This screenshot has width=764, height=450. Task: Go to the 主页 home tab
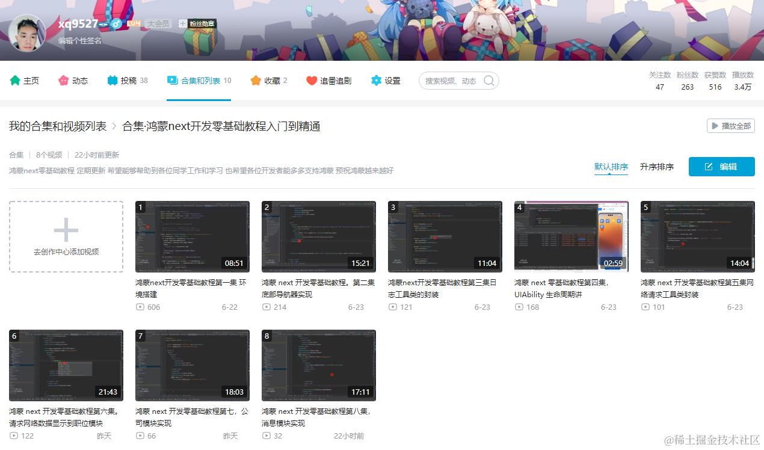[24, 81]
